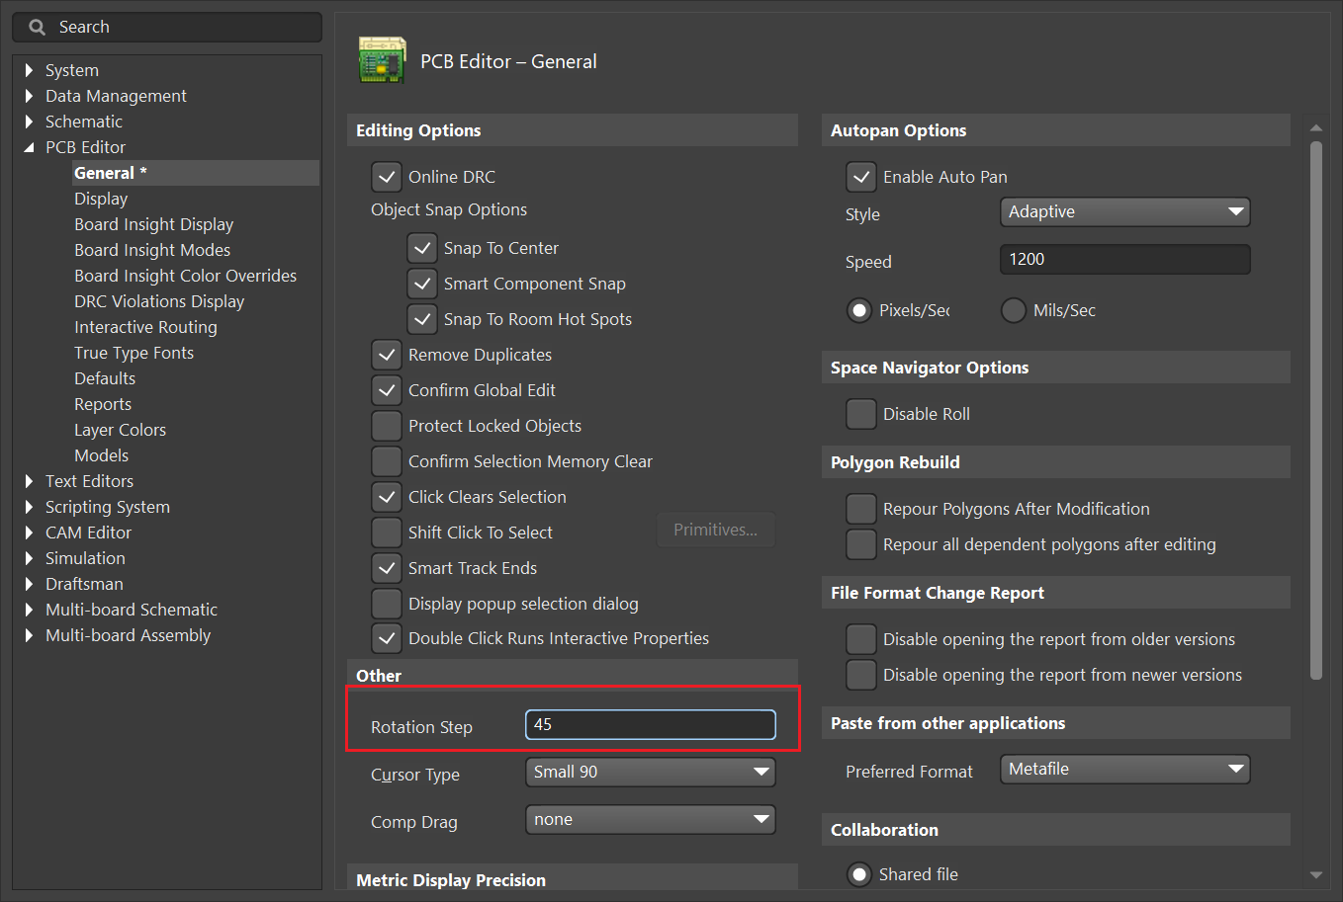1343x902 pixels.
Task: Toggle Smart Component Snap checkbox
Action: tap(421, 284)
